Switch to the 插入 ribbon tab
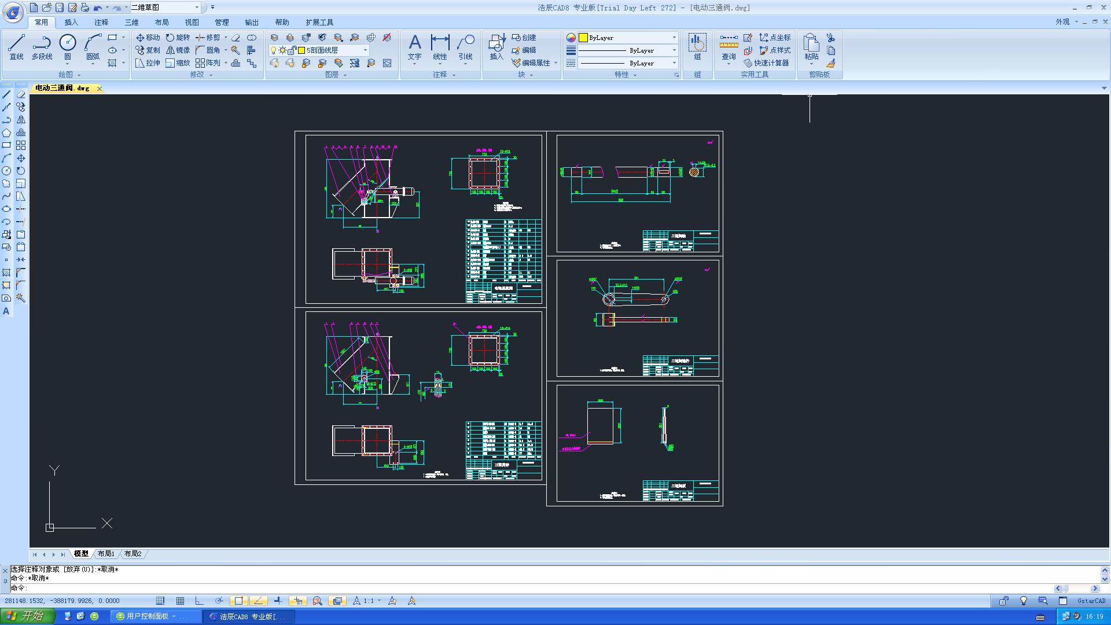Viewport: 1111px width, 625px height. [71, 22]
